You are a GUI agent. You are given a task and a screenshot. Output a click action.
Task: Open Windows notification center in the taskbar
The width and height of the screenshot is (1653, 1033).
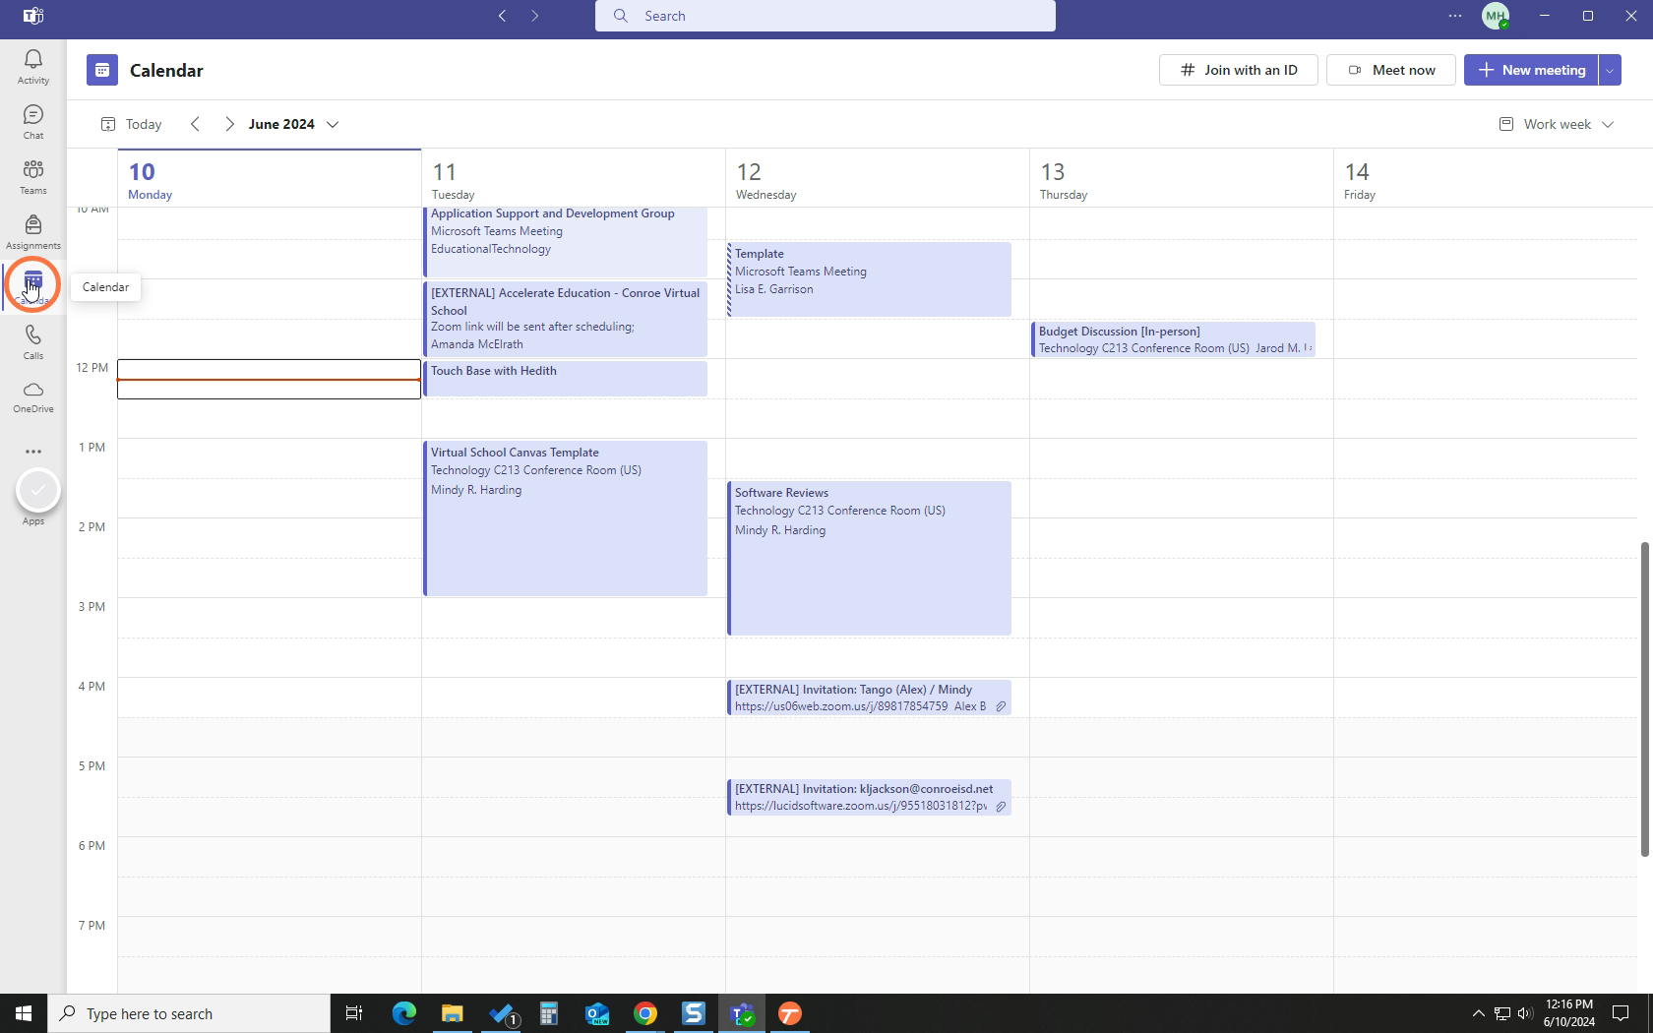[1621, 1013]
